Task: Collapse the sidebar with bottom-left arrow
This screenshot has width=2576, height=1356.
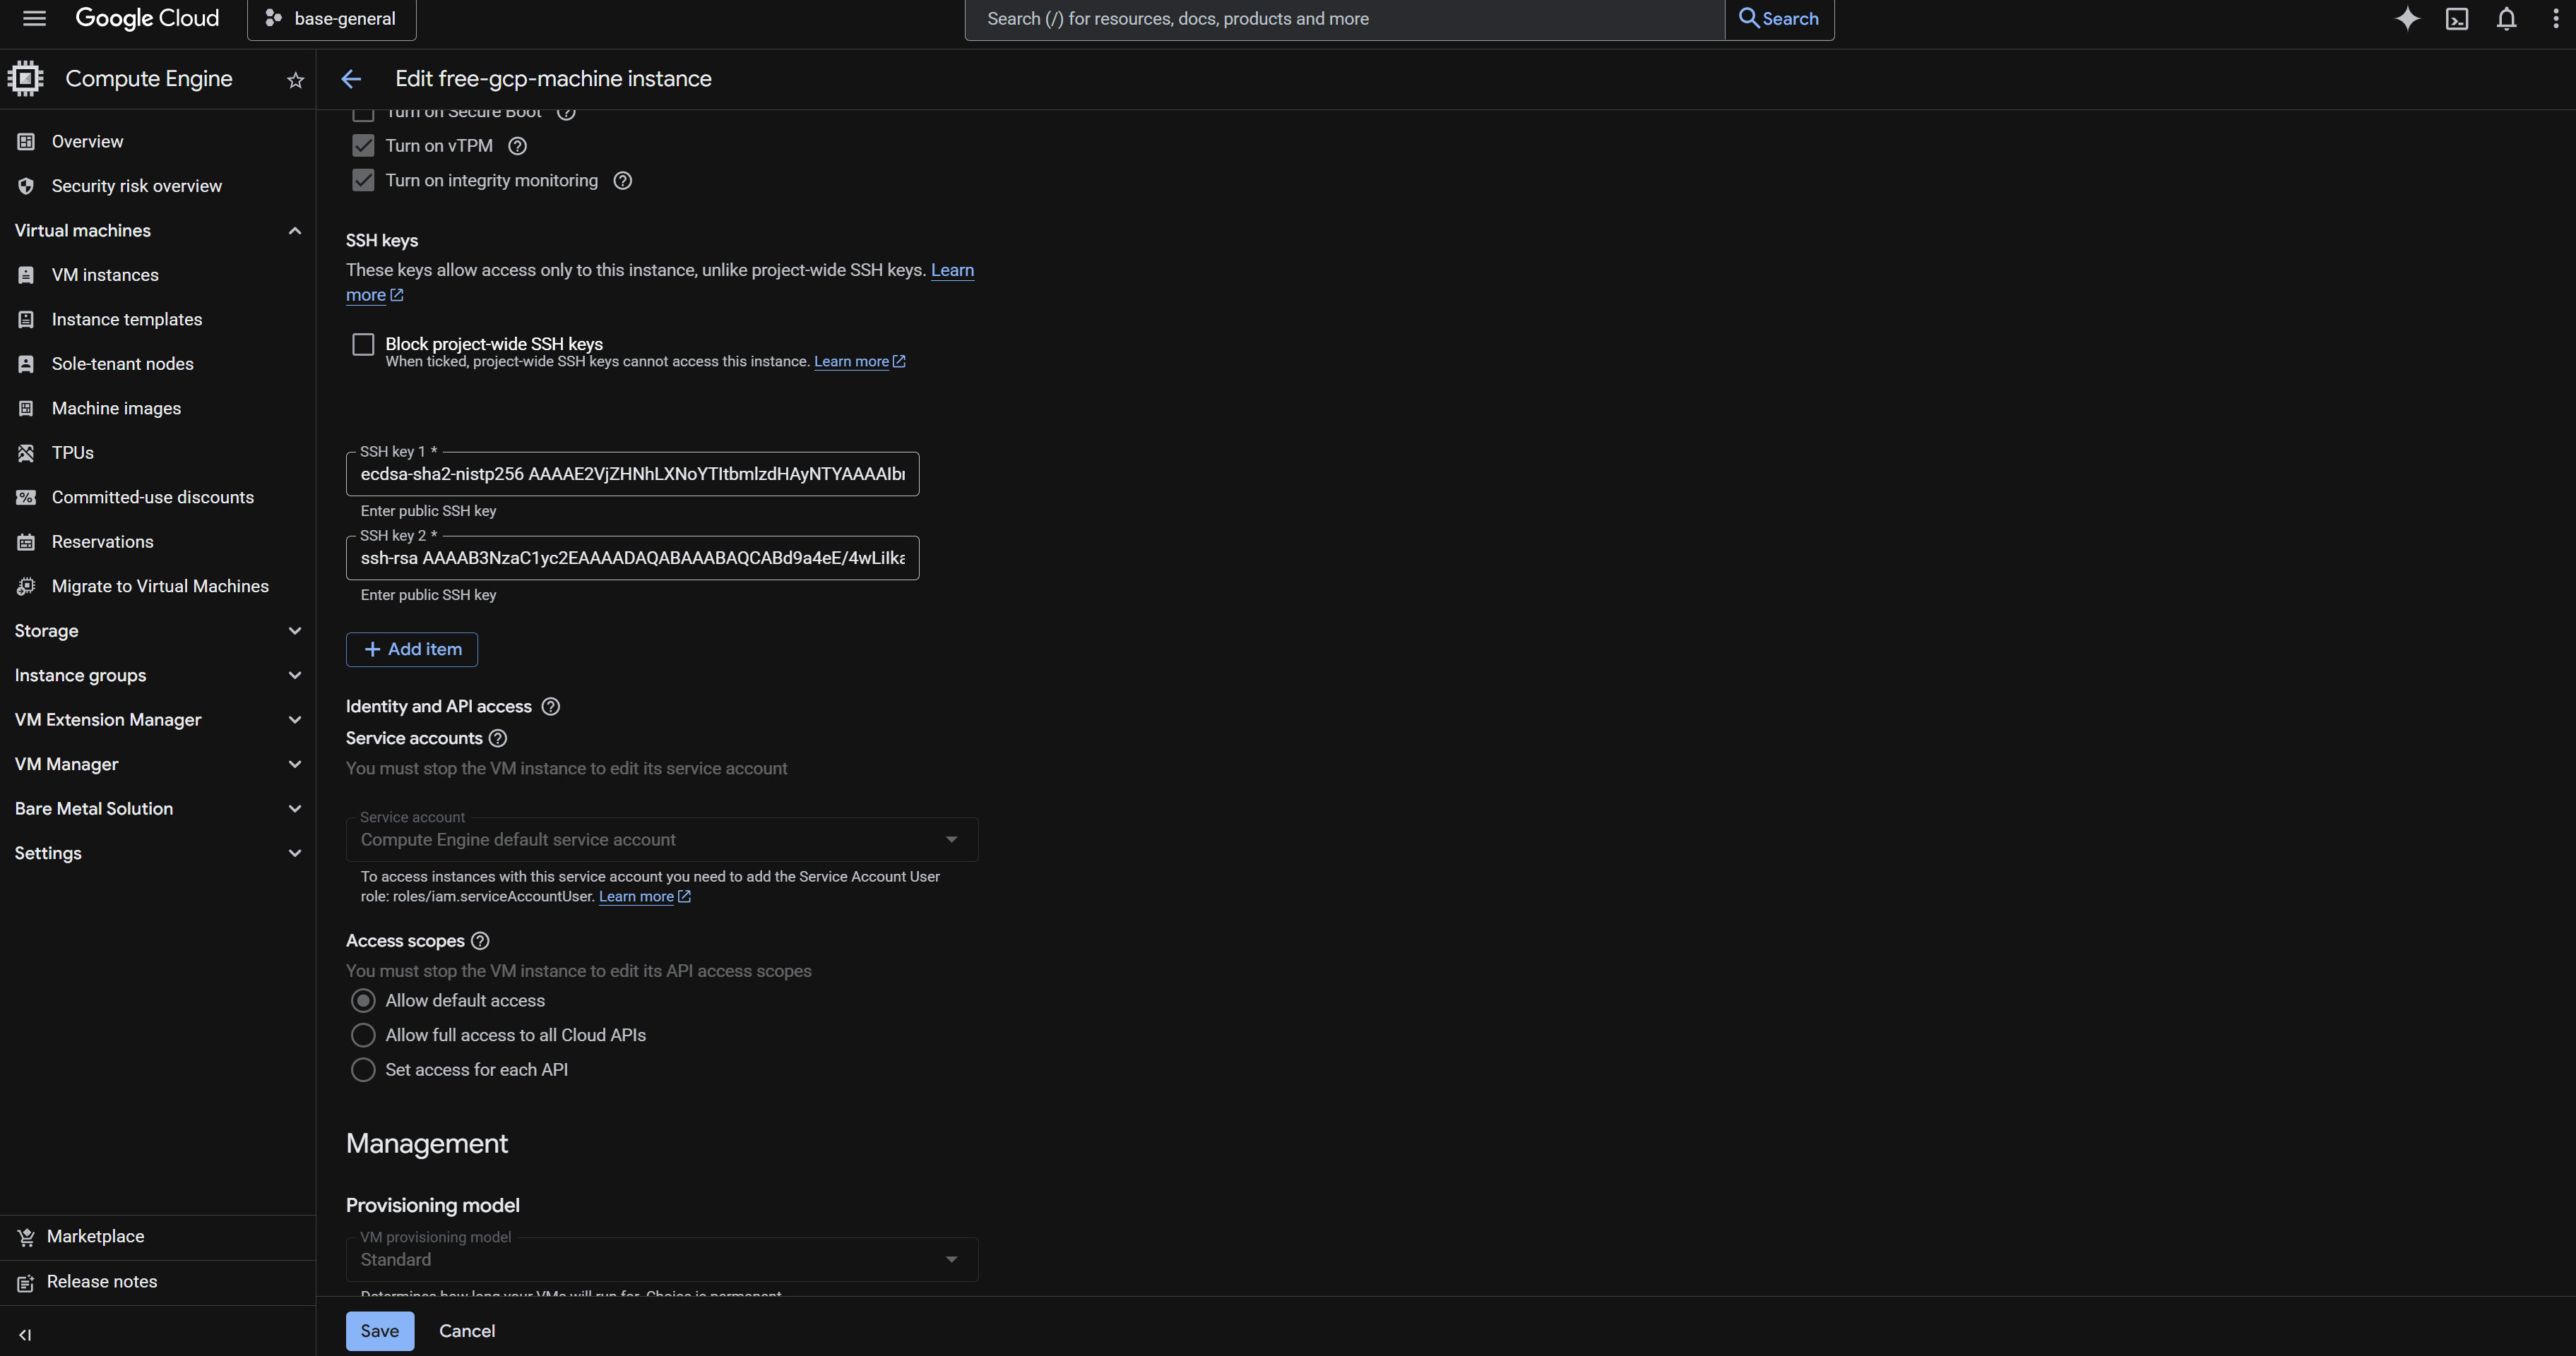Action: (25, 1334)
